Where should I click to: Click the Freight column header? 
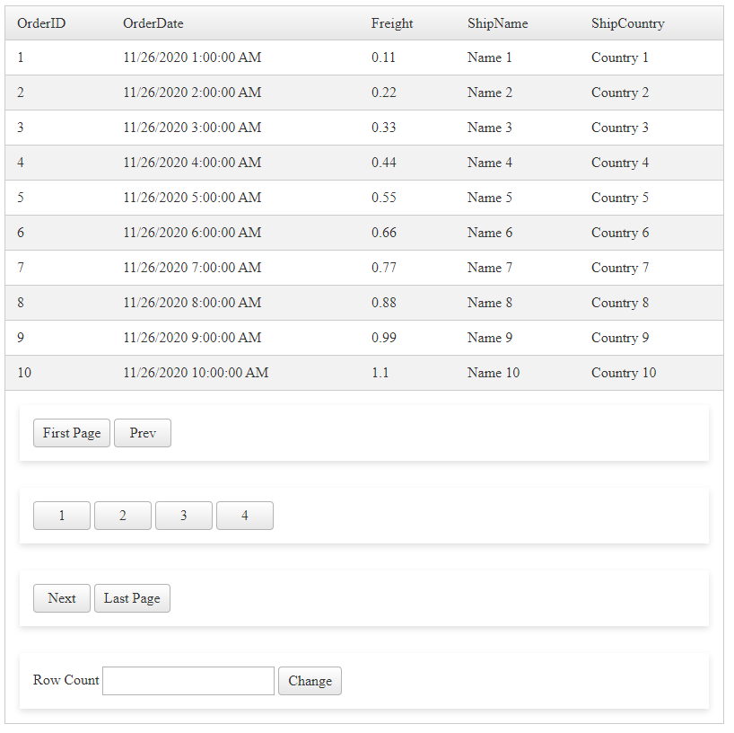(x=392, y=23)
